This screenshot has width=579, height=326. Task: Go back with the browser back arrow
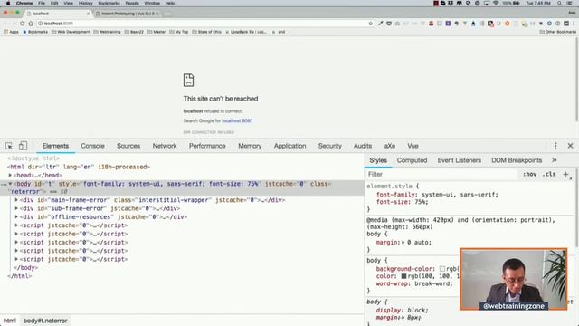tap(5, 24)
